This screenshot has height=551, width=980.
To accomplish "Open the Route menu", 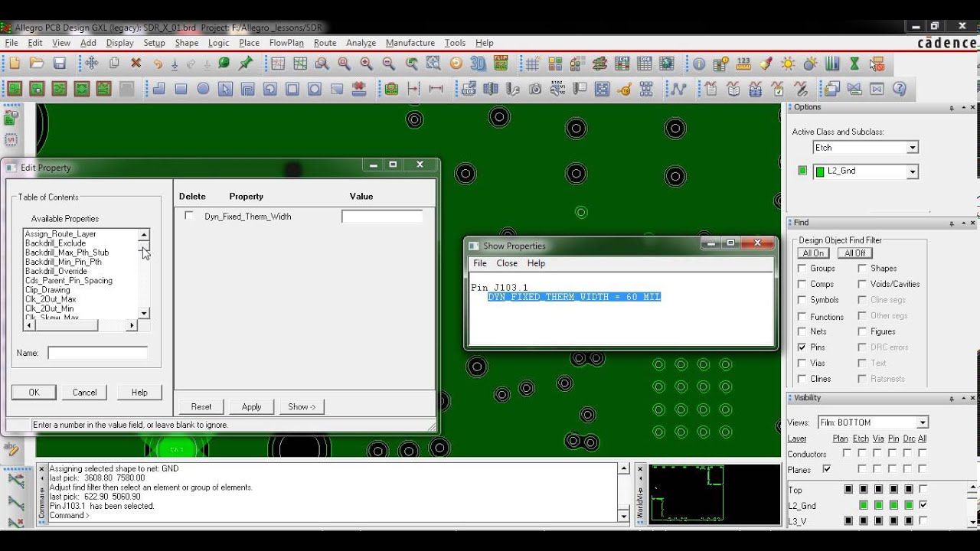I will point(325,43).
